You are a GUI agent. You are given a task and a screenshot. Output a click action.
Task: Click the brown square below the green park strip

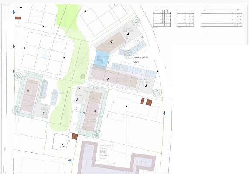click(x=75, y=136)
